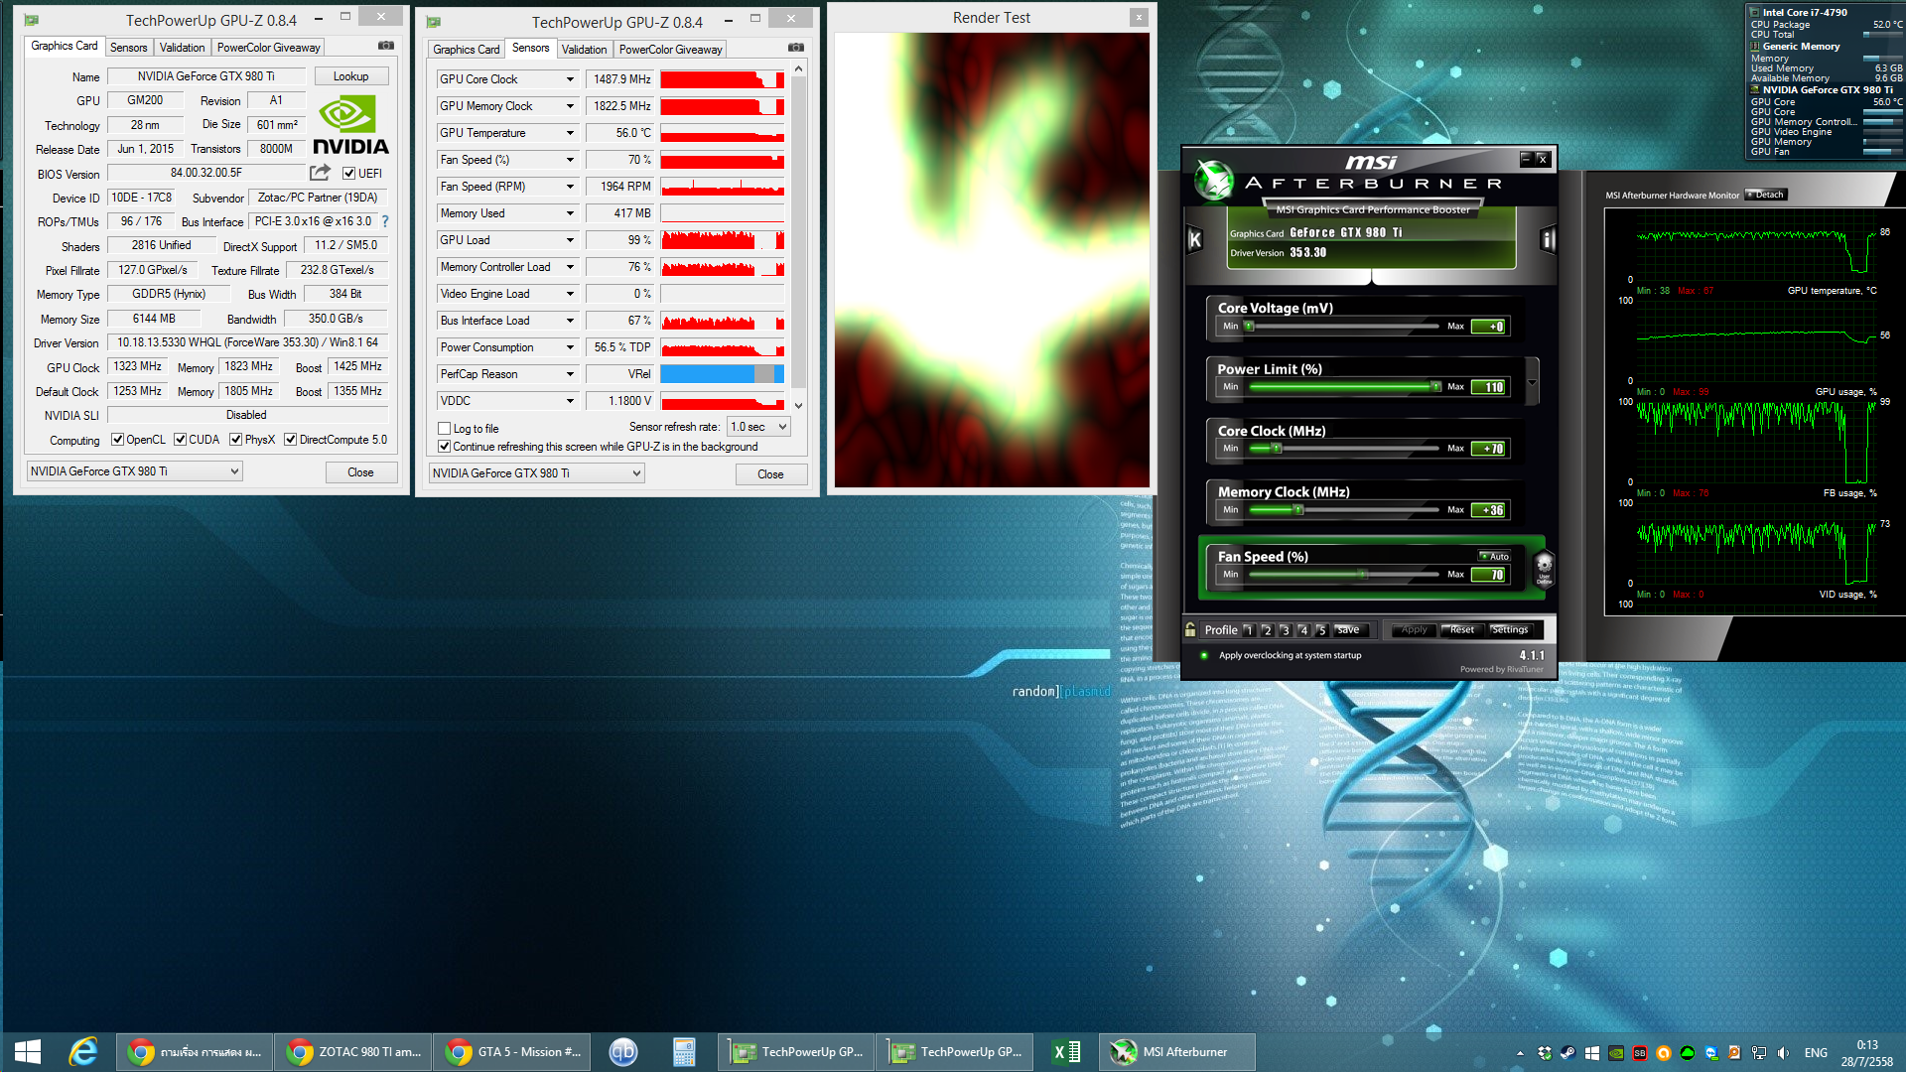Uncheck Continue refreshing in background checkbox
The height and width of the screenshot is (1072, 1906).
(445, 447)
